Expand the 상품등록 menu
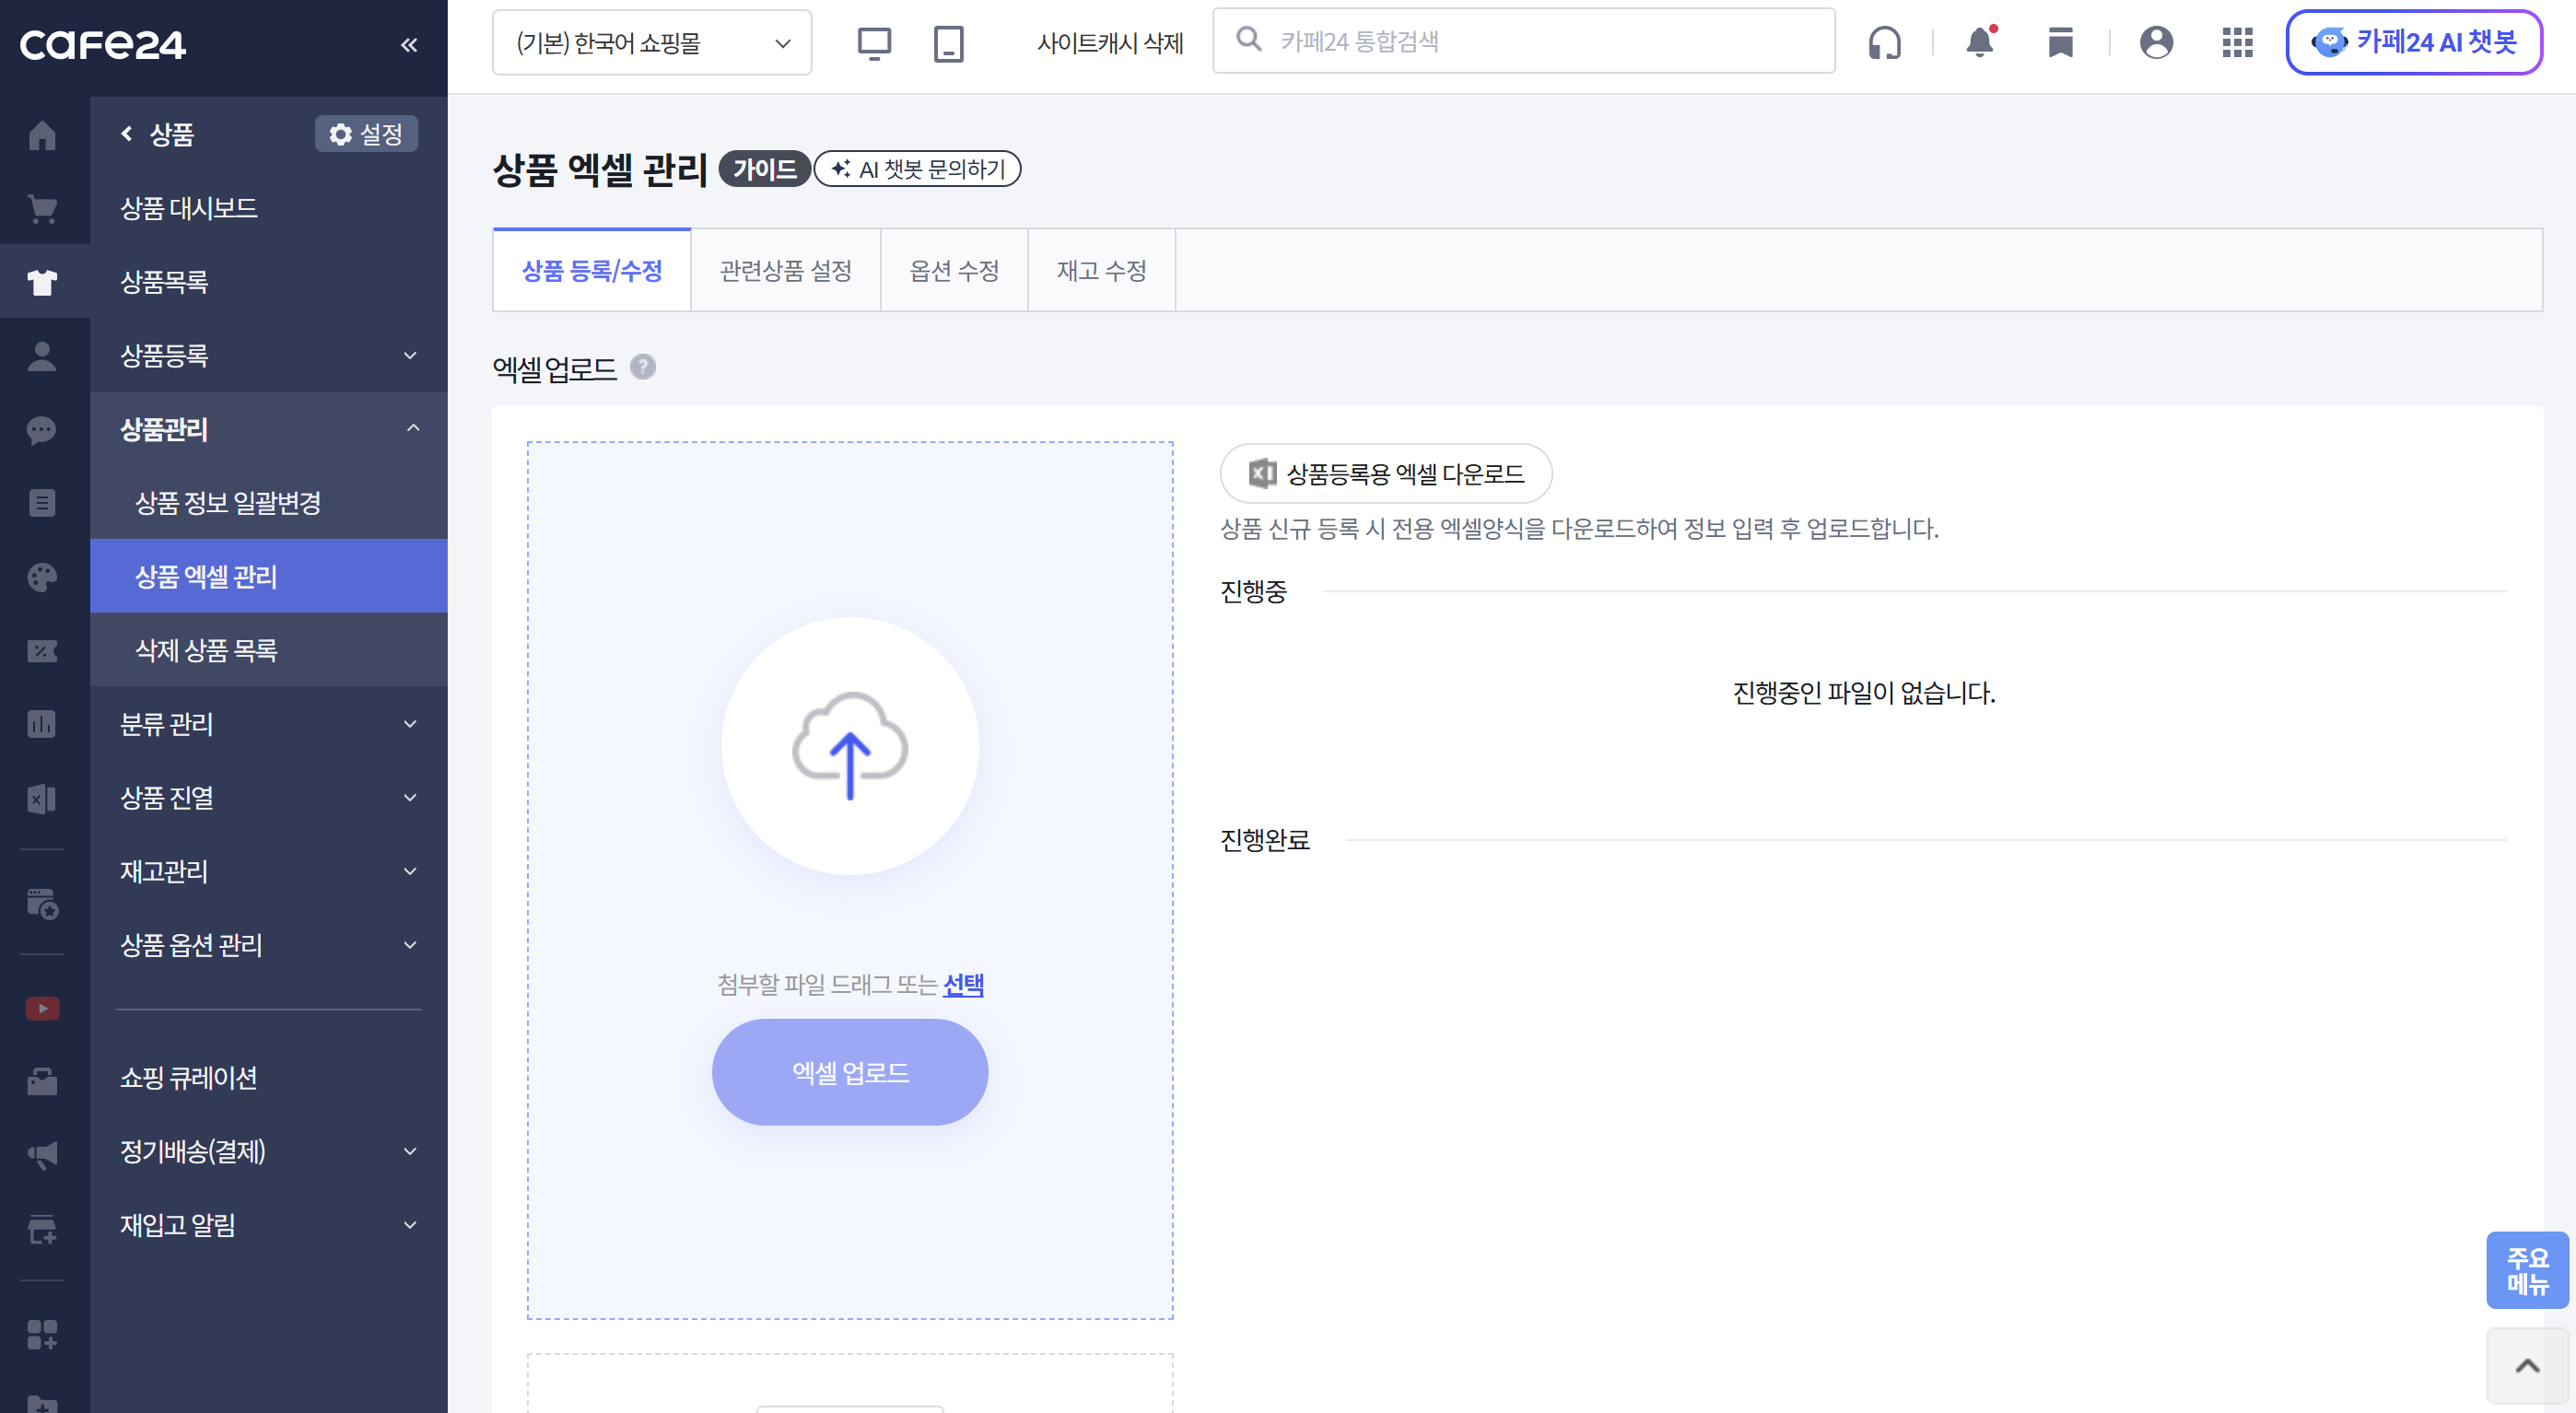The width and height of the screenshot is (2576, 1413). pyautogui.click(x=268, y=355)
